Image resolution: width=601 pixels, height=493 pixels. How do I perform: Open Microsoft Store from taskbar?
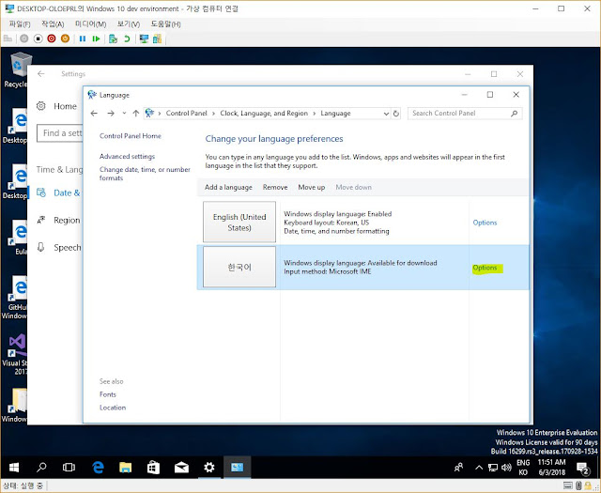click(153, 468)
